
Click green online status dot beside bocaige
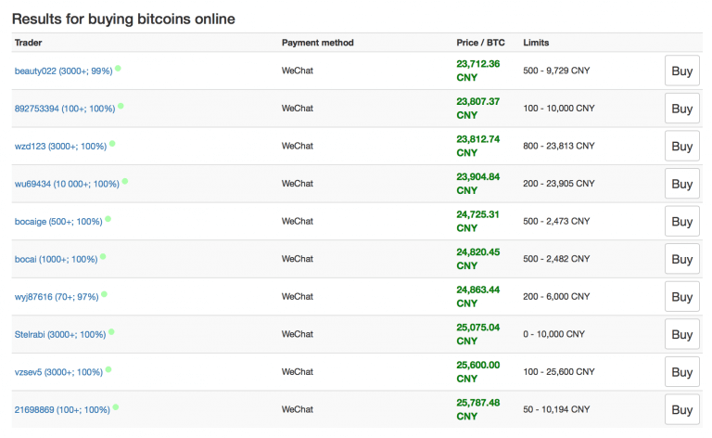click(x=108, y=219)
